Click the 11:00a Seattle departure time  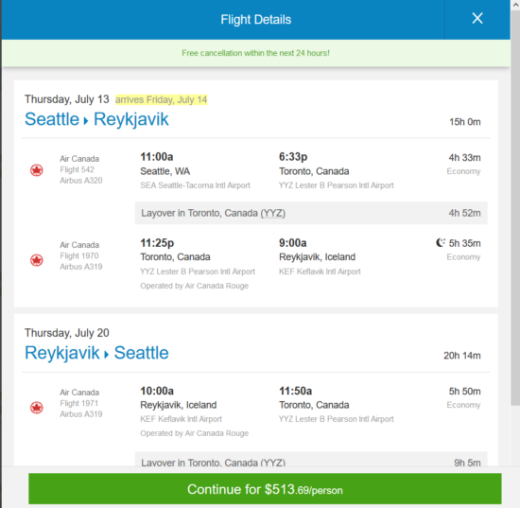click(x=157, y=157)
